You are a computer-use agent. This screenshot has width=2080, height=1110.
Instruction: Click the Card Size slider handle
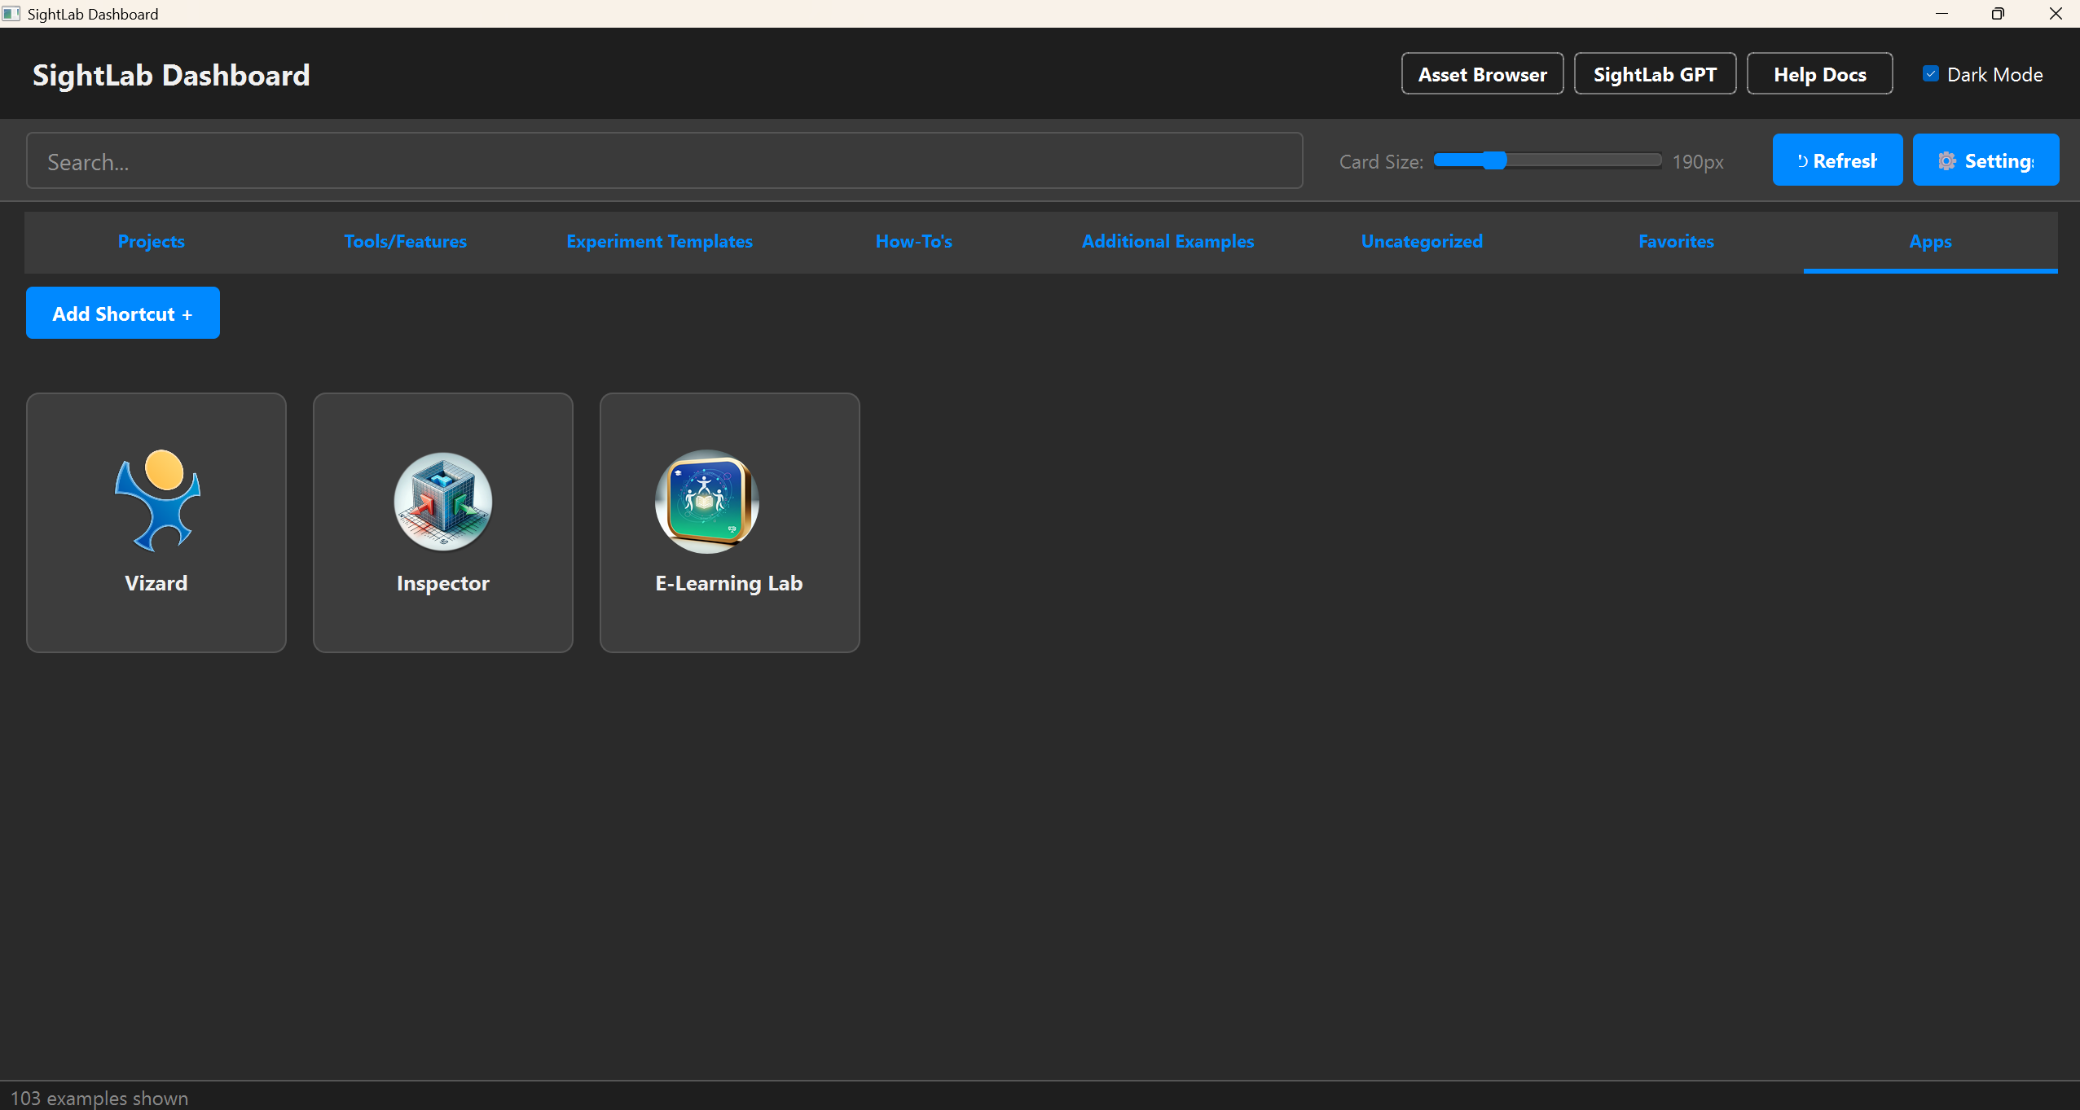1494,160
